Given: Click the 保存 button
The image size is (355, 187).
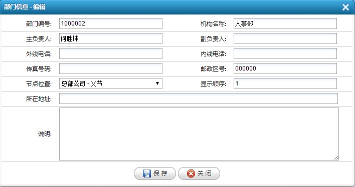Looking at the screenshot, I should (155, 173).
